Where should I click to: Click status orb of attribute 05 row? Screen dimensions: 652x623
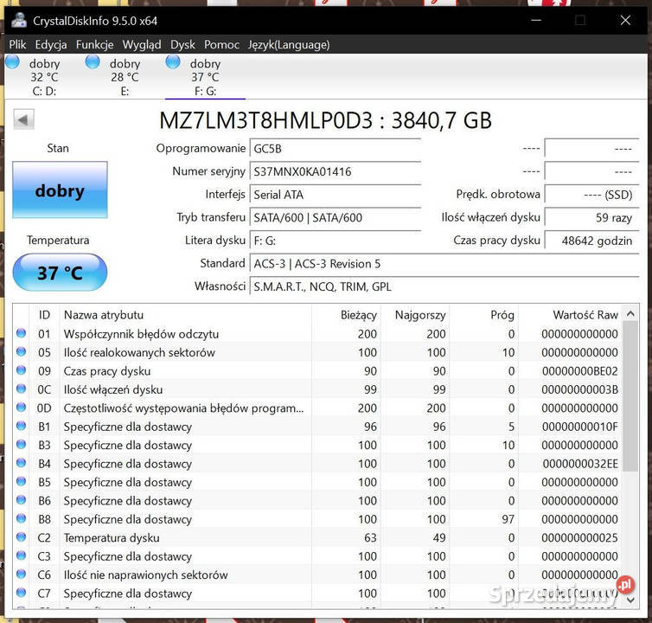pos(22,351)
